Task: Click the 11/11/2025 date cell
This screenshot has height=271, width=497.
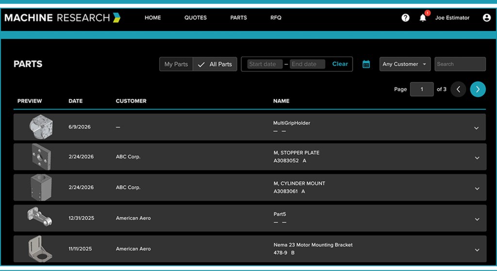Action: 80,249
